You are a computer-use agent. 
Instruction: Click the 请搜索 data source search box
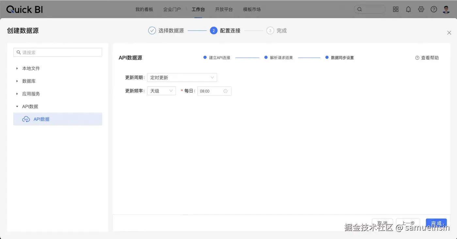tap(58, 52)
